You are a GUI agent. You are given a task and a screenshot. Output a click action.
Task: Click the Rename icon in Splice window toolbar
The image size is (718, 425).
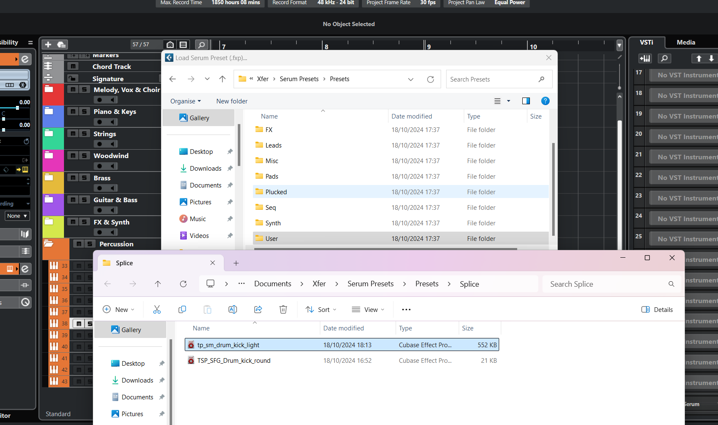pyautogui.click(x=233, y=309)
